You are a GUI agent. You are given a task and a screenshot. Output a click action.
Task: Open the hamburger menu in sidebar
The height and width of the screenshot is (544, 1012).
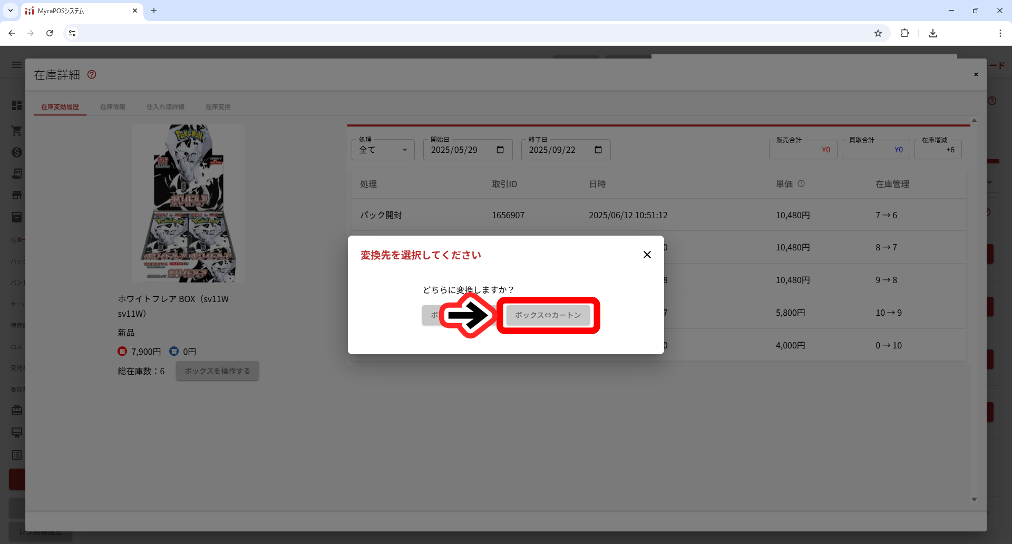tap(17, 65)
